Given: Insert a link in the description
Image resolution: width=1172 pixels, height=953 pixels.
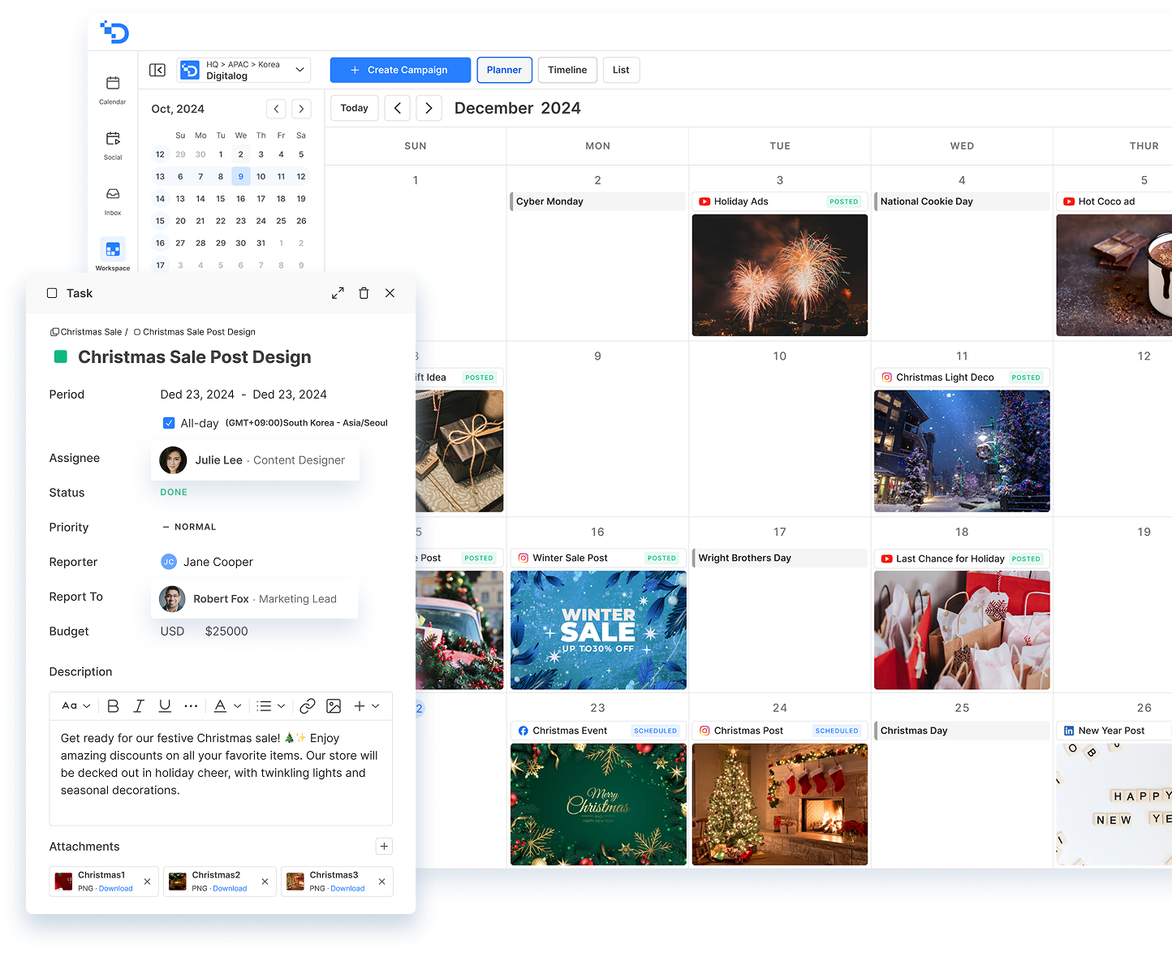Looking at the screenshot, I should click(x=307, y=706).
